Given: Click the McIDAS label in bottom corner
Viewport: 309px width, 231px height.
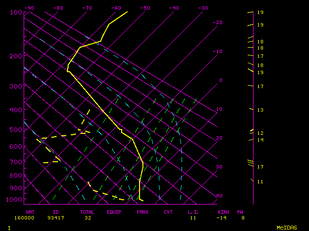Looking at the screenshot, I should (x=286, y=227).
